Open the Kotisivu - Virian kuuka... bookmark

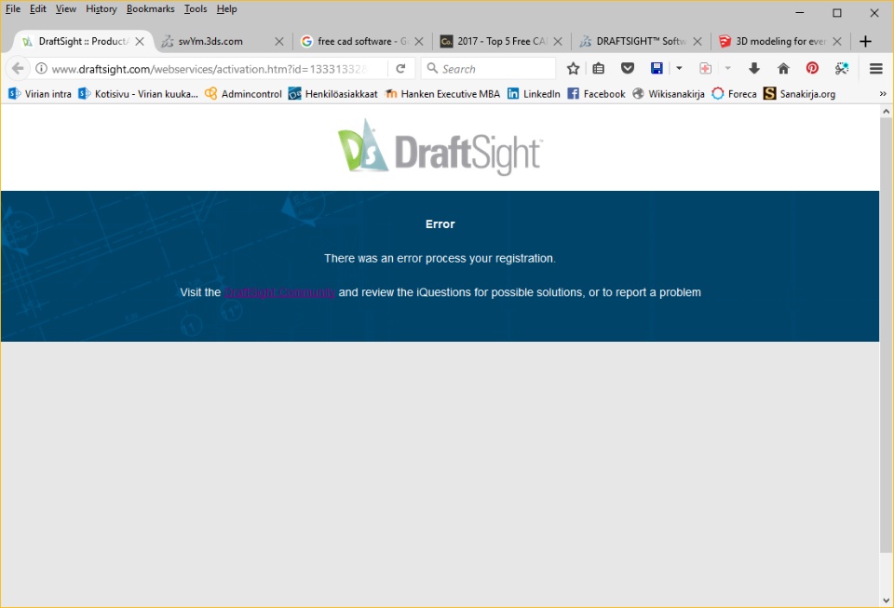[138, 93]
